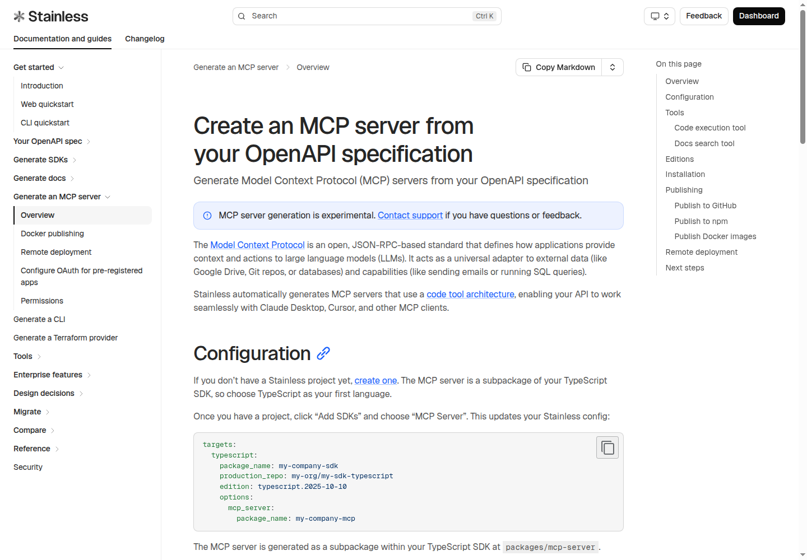Image resolution: width=807 pixels, height=560 pixels.
Task: Focus the Search input field
Action: [x=367, y=16]
